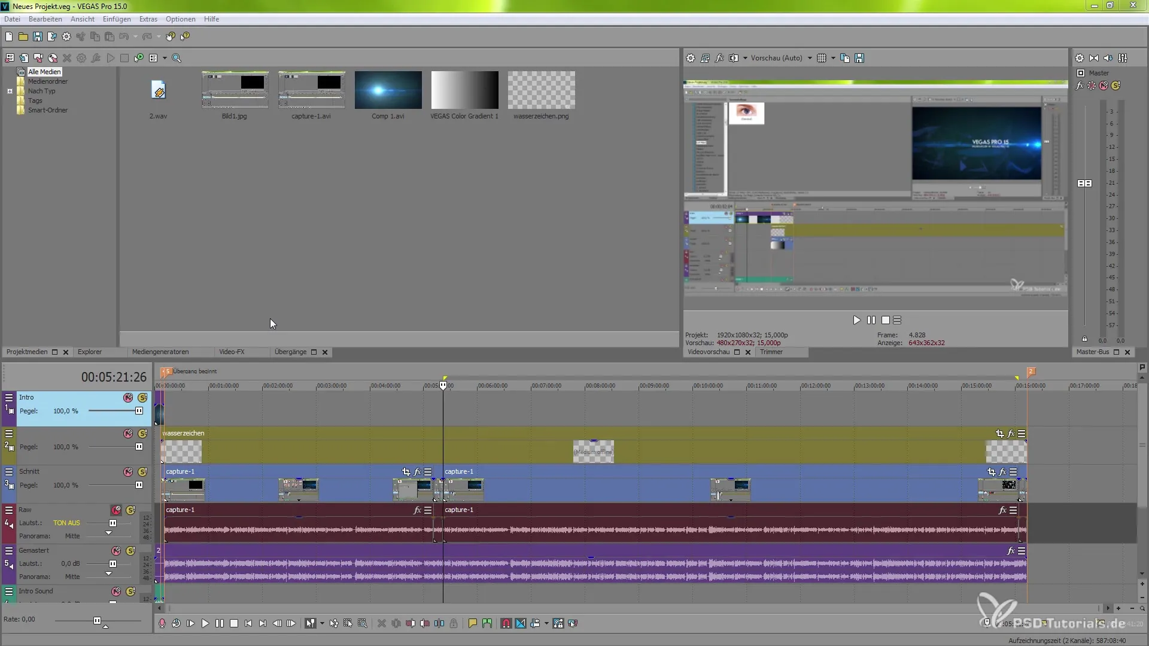The image size is (1149, 646).
Task: Select the VEGAS Color Gradient 1 thumbnail
Action: (x=464, y=90)
